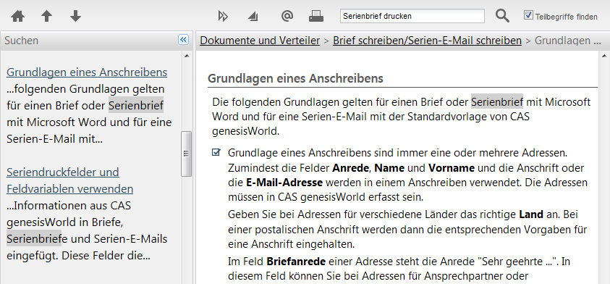Open Brief schreiben/Serien-E-Mail schreiben breadcrumb

point(427,41)
